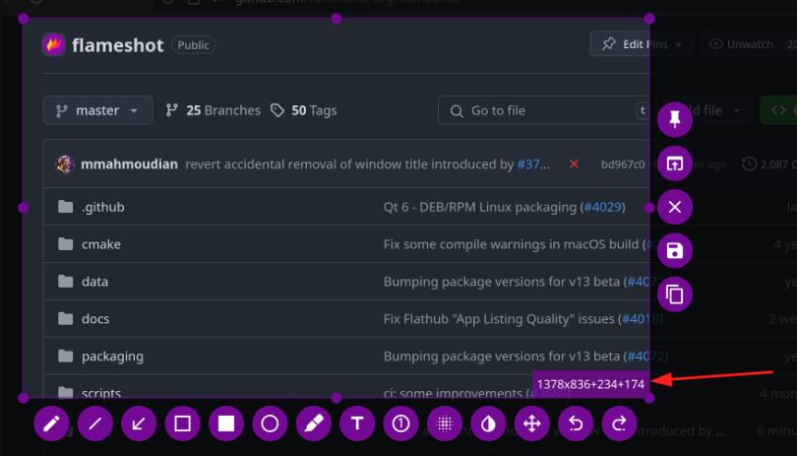Screen dimensions: 797x456
Task: Undo the last annotation
Action: (576, 423)
